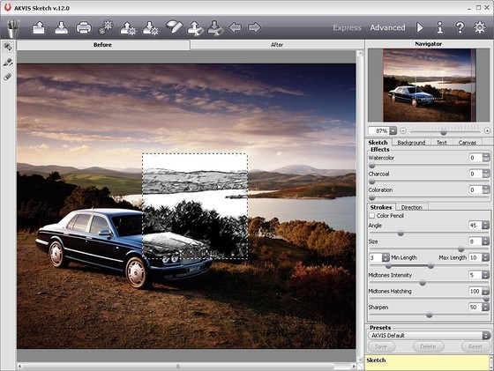The image size is (494, 371).
Task: Click the Midtones Intensity slider handle
Action: point(423,283)
